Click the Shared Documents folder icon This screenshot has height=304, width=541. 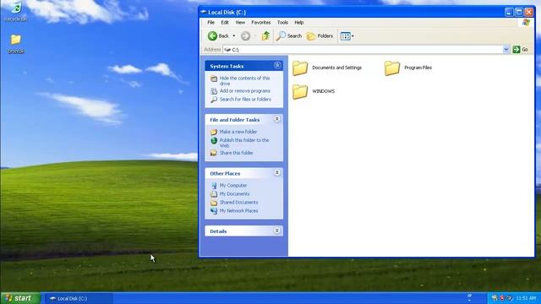(214, 203)
